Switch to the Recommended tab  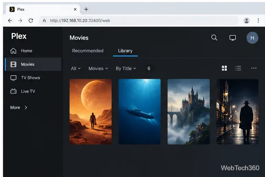pos(88,50)
